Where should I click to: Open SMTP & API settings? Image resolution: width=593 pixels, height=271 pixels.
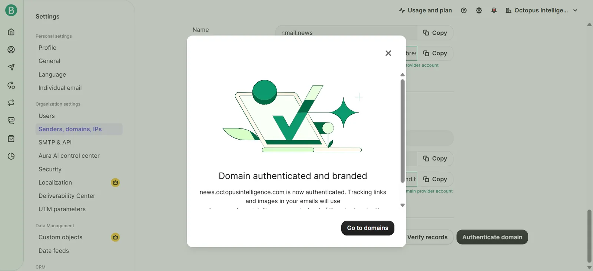[55, 143]
